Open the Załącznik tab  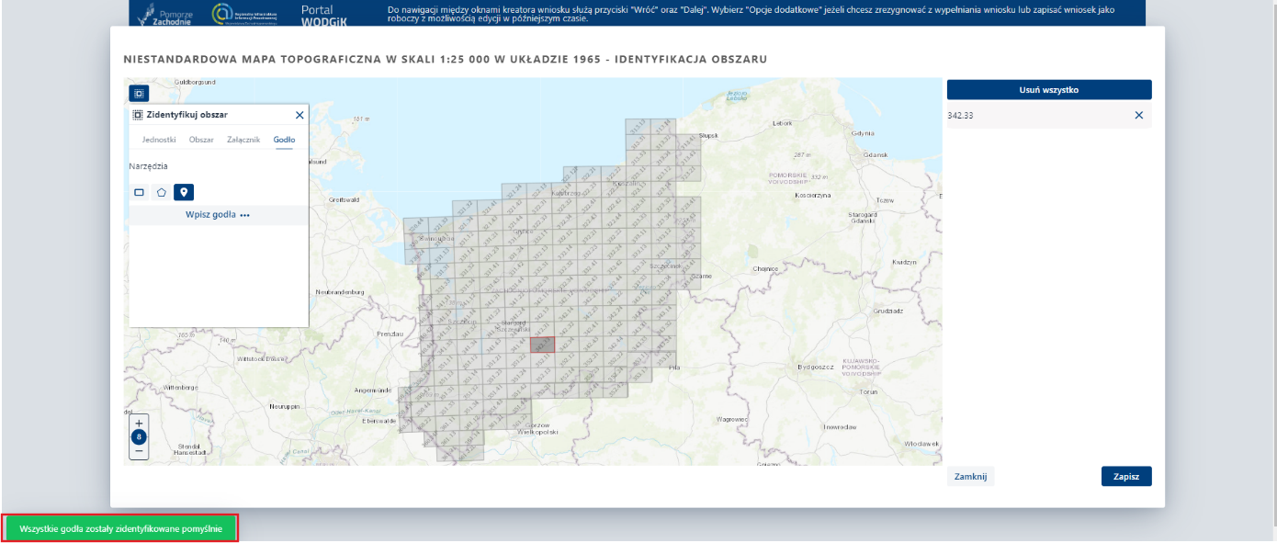click(x=243, y=140)
